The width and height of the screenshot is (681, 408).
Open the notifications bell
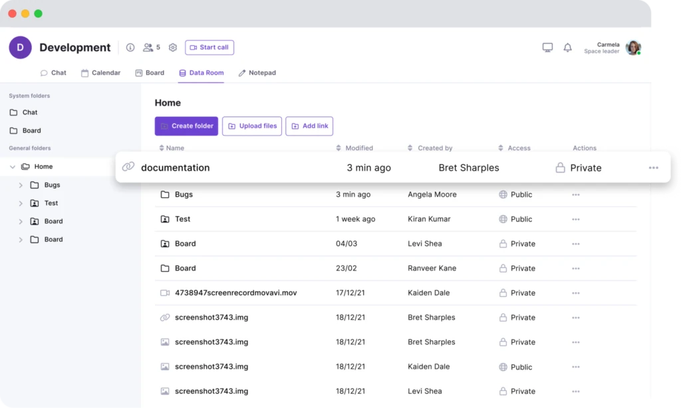[x=568, y=47]
